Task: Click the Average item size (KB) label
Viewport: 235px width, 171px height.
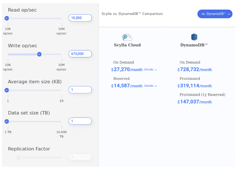Action: click(x=35, y=82)
